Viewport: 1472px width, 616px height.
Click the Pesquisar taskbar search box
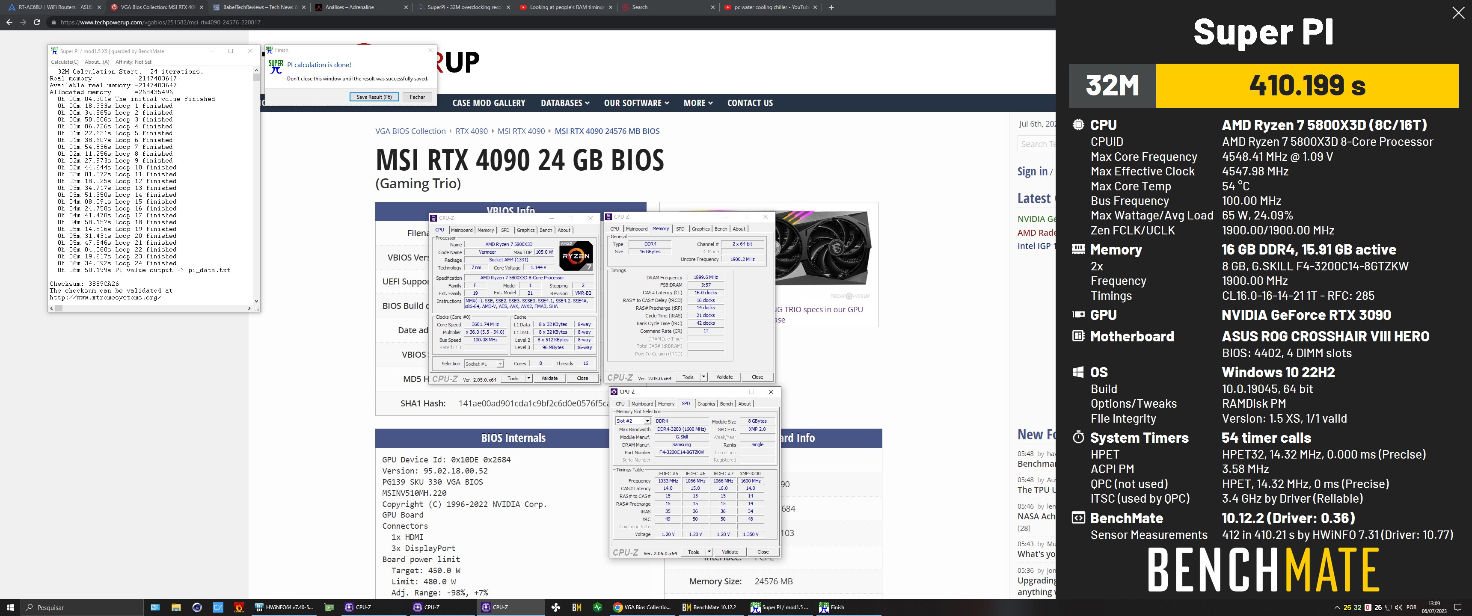pyautogui.click(x=82, y=607)
